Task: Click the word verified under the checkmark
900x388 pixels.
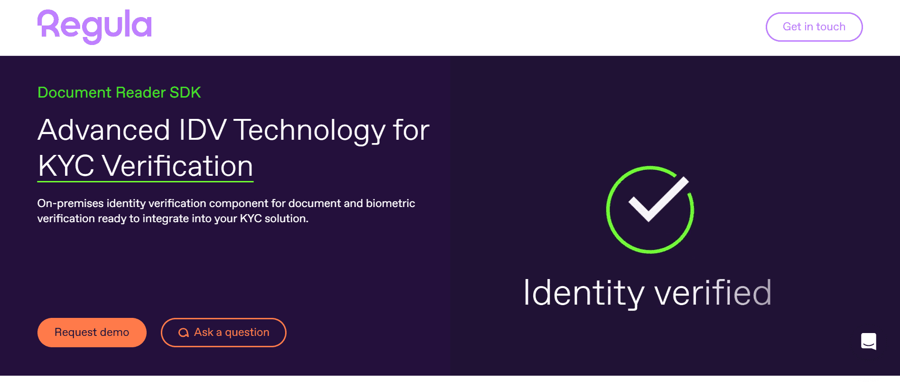Action: point(713,293)
